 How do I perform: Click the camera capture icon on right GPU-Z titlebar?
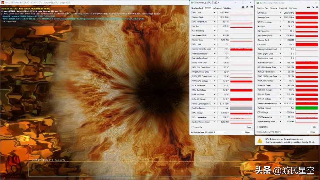[308, 7]
